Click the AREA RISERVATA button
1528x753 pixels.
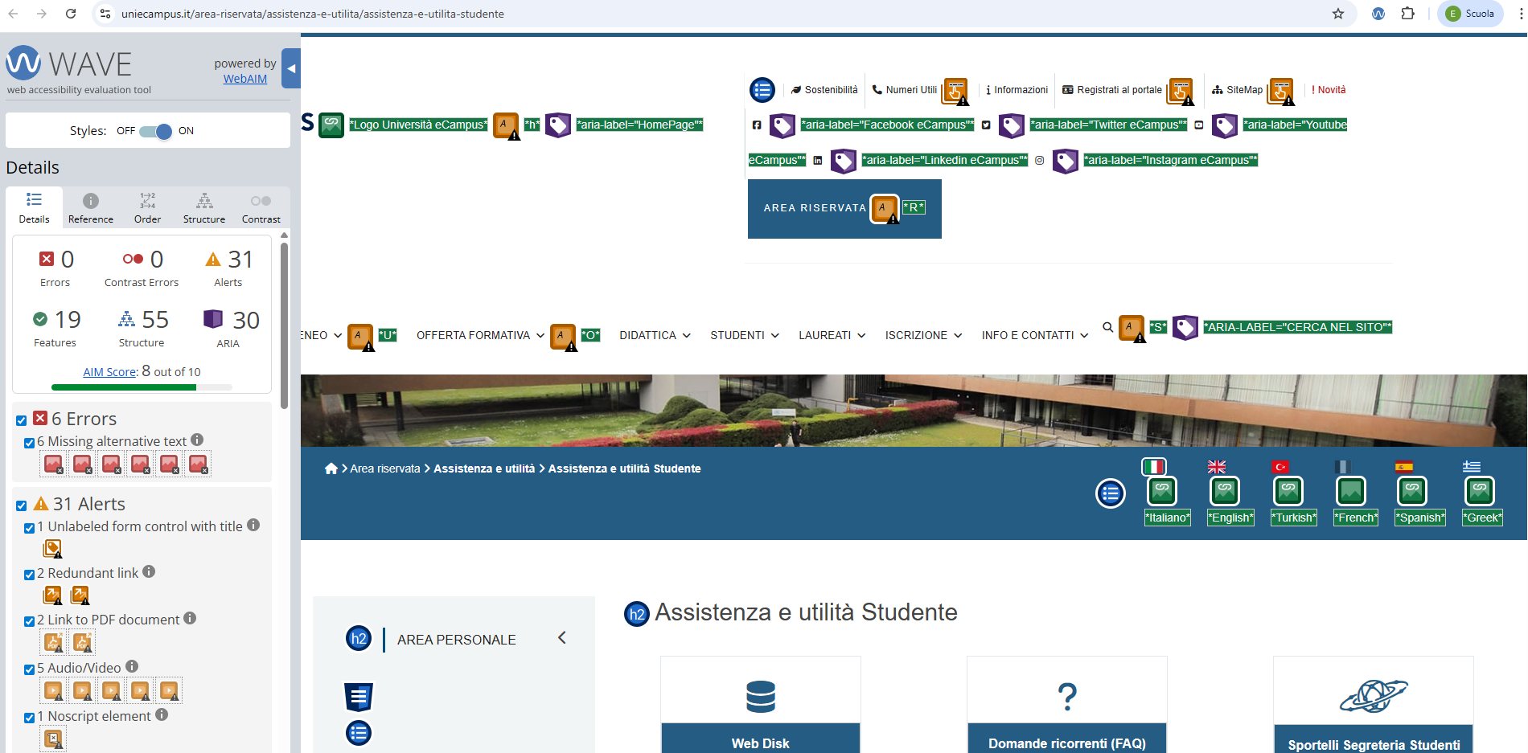815,208
